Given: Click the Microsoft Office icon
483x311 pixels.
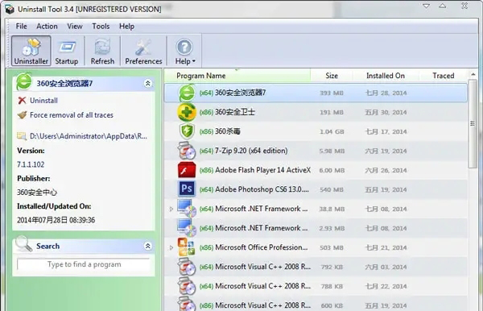Looking at the screenshot, I should click(186, 247).
